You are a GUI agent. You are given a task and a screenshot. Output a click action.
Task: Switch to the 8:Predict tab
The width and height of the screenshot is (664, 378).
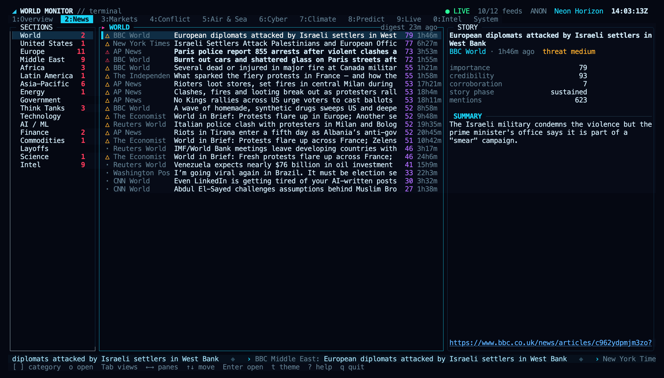click(x=366, y=19)
